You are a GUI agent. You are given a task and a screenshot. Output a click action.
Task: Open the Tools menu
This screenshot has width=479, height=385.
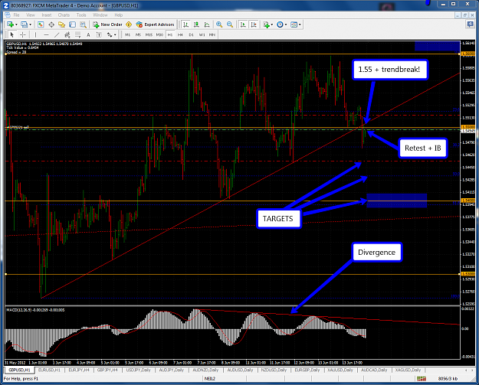81,15
